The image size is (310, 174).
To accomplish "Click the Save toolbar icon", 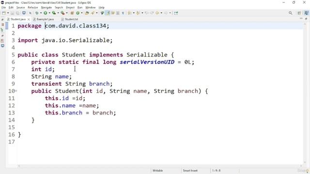I will pos(12,13).
